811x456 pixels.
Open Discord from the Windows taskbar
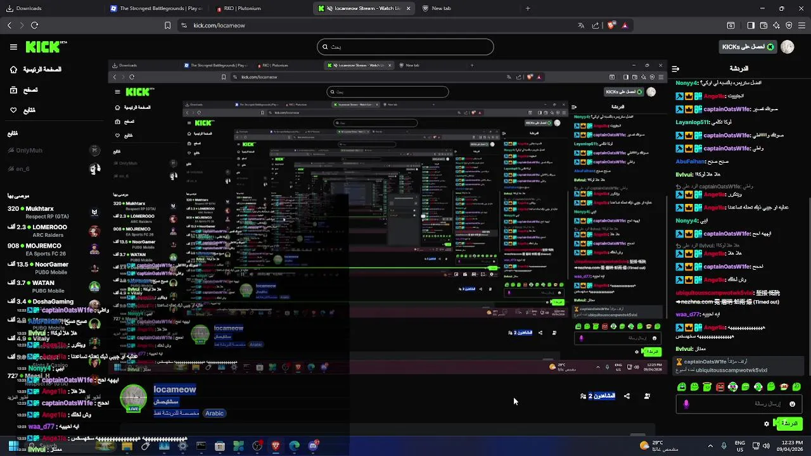click(313, 446)
